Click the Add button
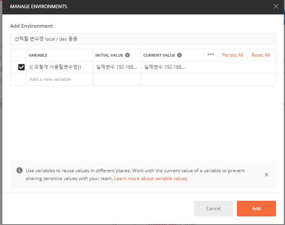 (256, 209)
